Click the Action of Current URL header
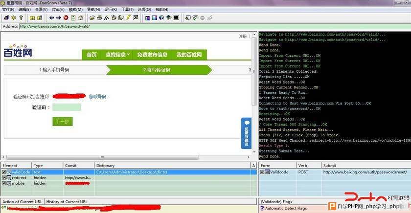 pos(23,202)
